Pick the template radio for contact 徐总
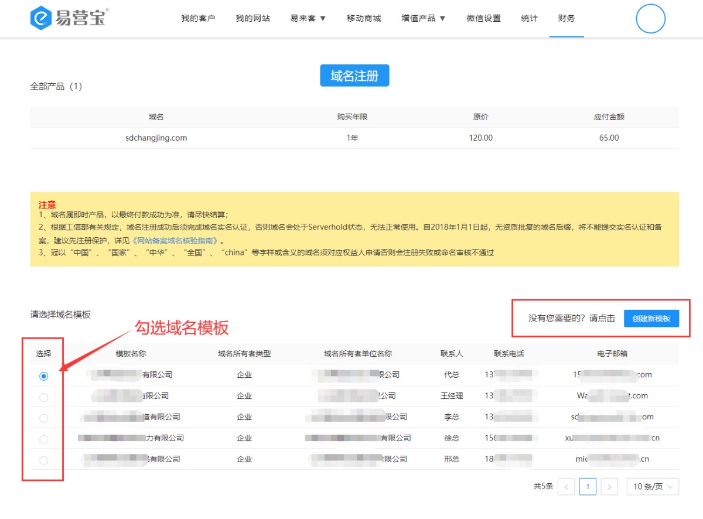The width and height of the screenshot is (703, 519). tap(43, 439)
